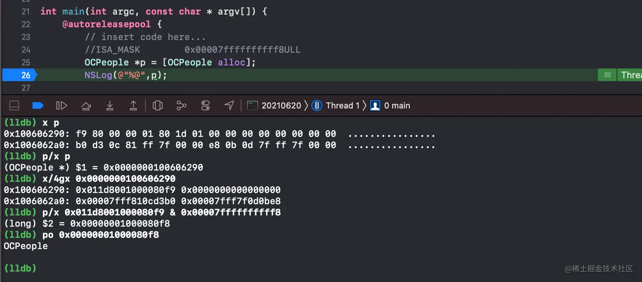Click the p/x mask AND command line
This screenshot has width=642, height=282.
tap(161, 212)
